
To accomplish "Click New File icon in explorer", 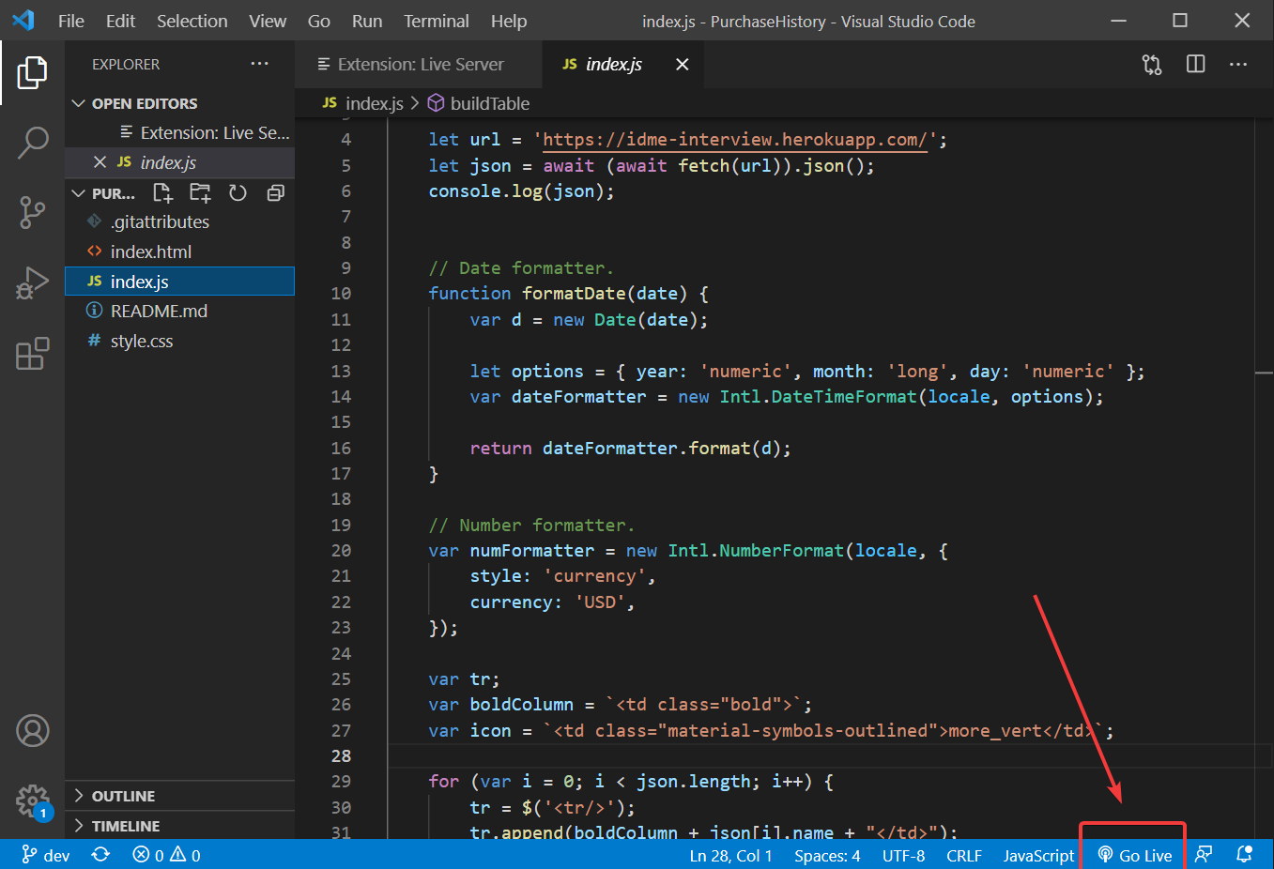I will (x=162, y=193).
